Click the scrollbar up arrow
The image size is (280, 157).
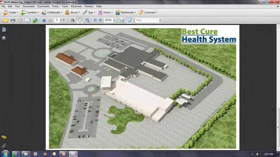click(278, 27)
